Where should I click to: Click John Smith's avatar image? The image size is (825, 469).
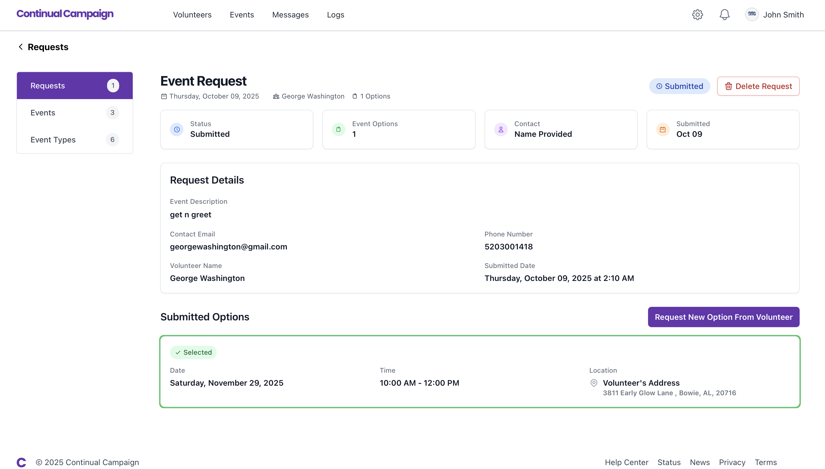pos(751,14)
